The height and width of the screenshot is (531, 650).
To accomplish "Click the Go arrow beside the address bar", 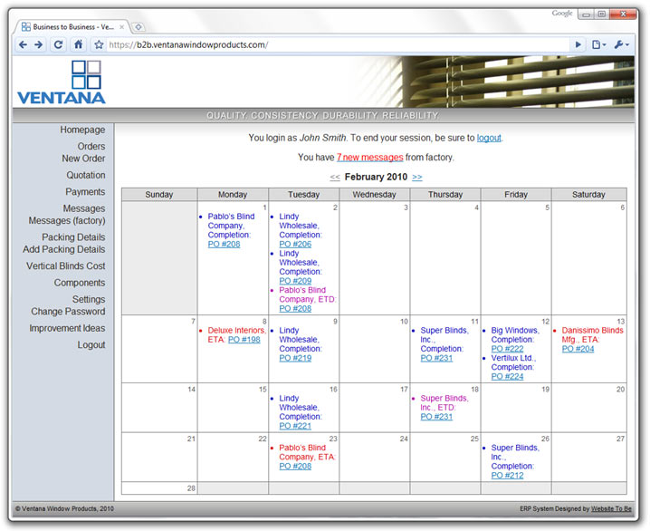I will coord(578,44).
